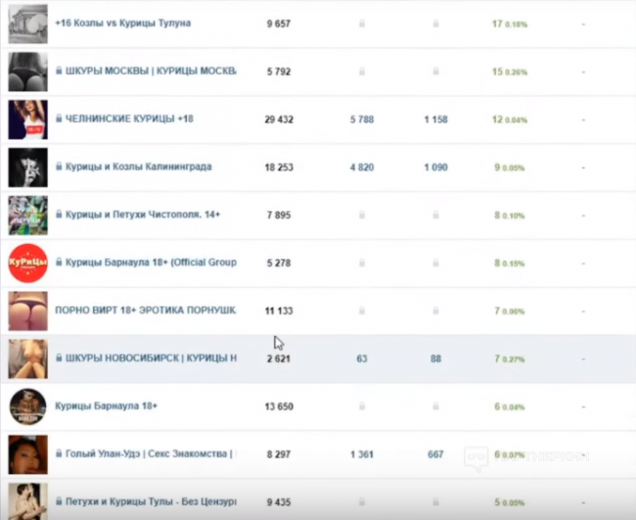Click lock icon before Курицы и Козлы Калининграда
This screenshot has width=636, height=520.
coord(60,166)
